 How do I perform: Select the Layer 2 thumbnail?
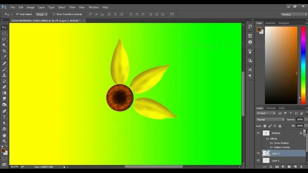[266, 153]
